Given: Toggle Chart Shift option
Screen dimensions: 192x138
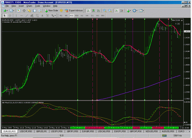Looking at the screenshot, I should 122,11.
